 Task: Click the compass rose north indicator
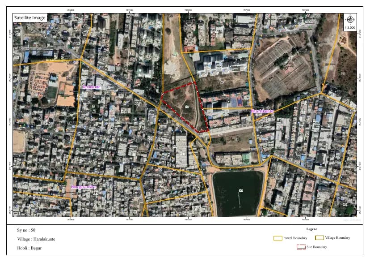350,20
